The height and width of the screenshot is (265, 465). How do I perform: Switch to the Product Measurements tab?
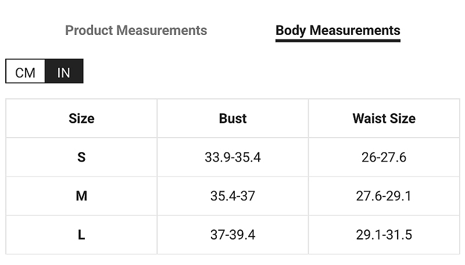pos(136,30)
